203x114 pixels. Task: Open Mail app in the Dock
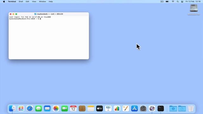(x=47, y=108)
